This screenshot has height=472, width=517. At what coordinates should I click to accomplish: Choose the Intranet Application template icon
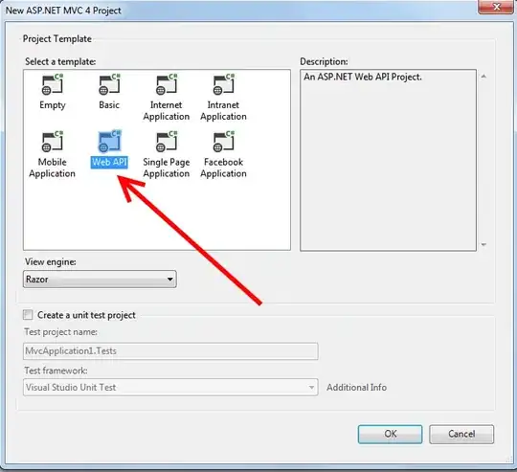(223, 84)
